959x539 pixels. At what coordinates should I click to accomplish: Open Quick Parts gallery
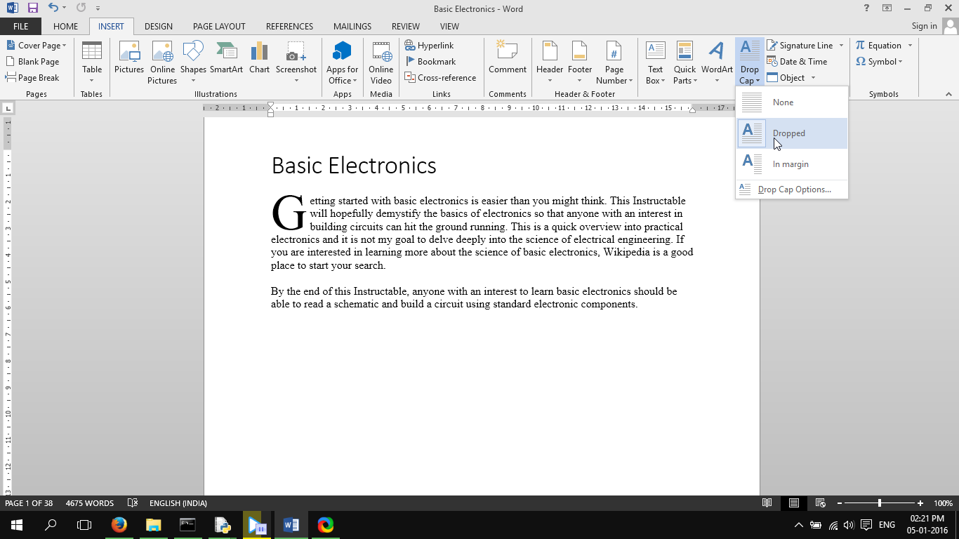pyautogui.click(x=684, y=63)
